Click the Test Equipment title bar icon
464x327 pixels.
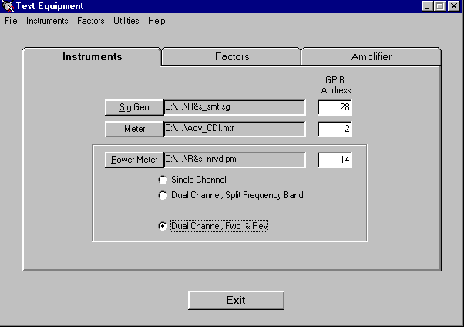tap(8, 6)
